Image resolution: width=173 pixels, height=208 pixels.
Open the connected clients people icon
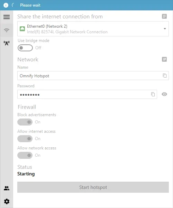7,188
